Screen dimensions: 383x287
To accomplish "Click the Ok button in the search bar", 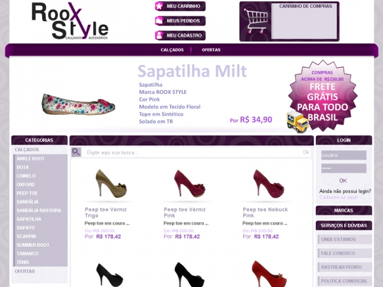I will click(x=306, y=152).
